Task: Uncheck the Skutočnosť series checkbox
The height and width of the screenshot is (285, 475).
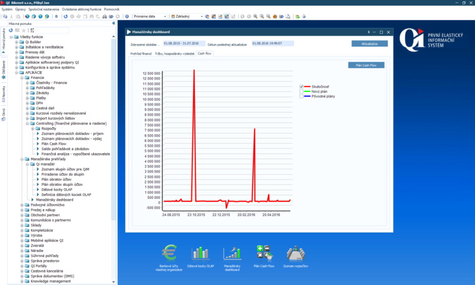Action: 302,86
